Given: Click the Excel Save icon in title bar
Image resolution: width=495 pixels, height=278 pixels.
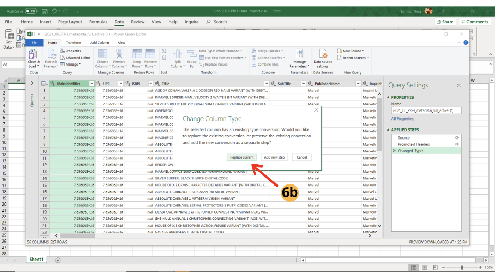Looking at the screenshot, I should 44,11.
